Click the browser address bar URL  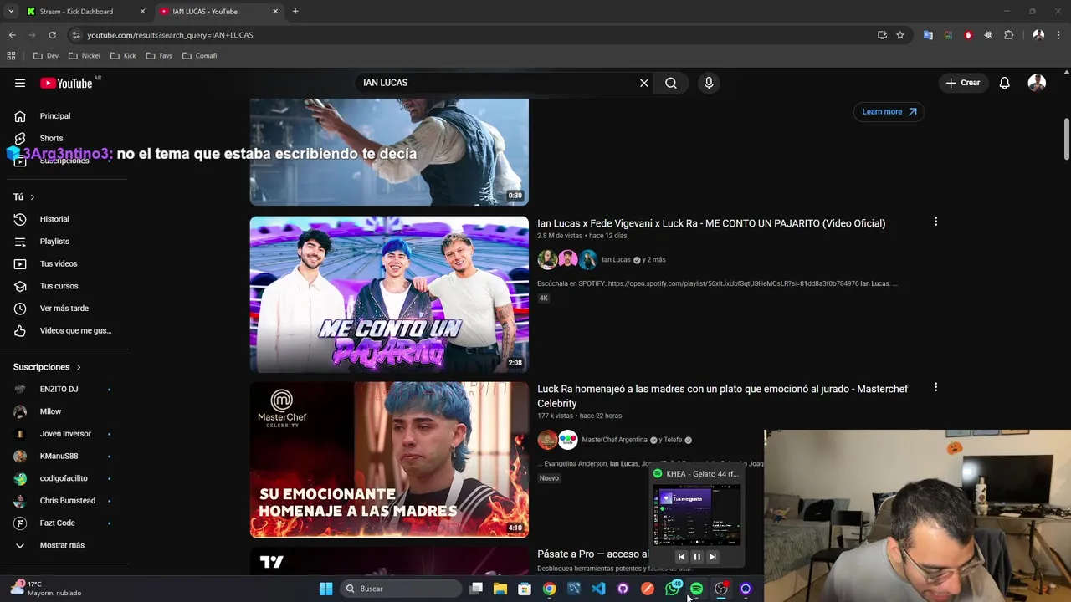[170, 35]
